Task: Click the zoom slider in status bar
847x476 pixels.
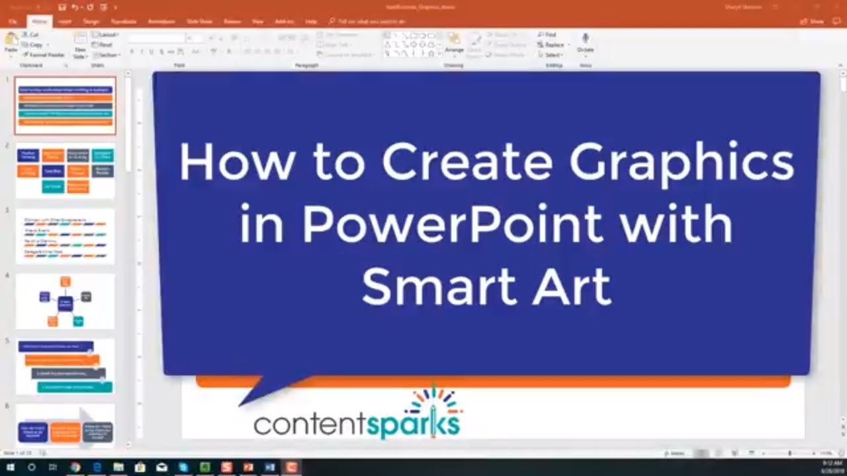Action: 789,454
